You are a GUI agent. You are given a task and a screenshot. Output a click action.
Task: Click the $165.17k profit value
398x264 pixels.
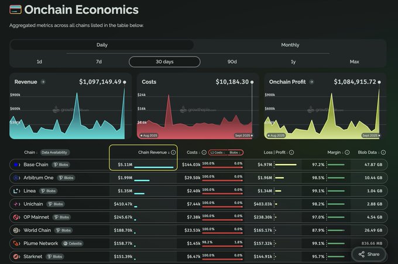click(x=263, y=230)
